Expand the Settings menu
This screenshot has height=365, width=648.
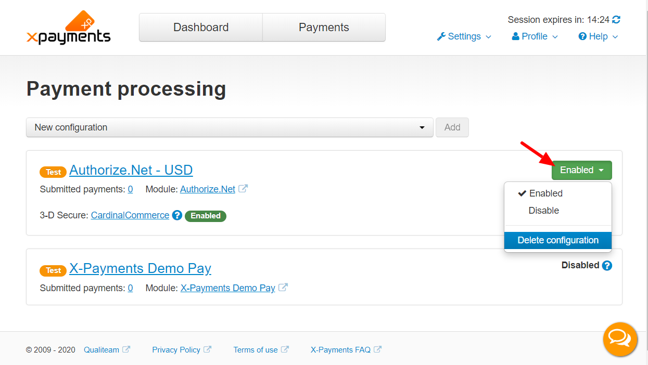tap(464, 36)
